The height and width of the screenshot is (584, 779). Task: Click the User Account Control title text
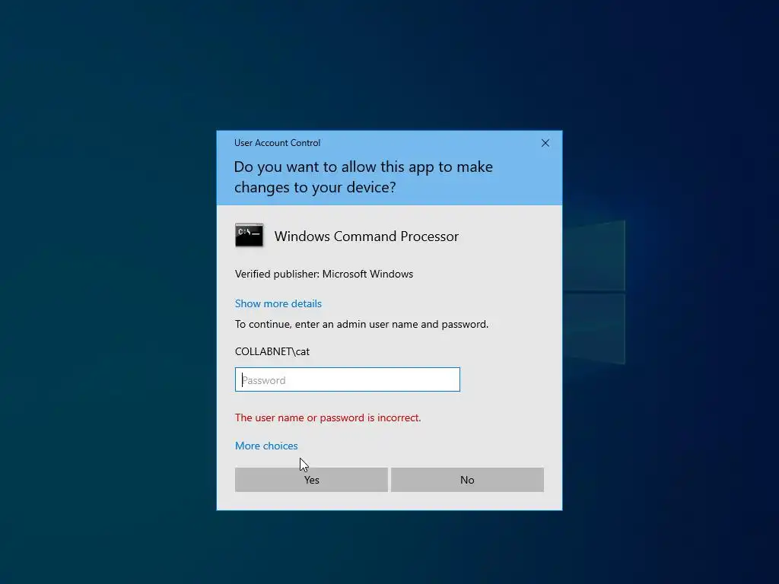coord(277,143)
